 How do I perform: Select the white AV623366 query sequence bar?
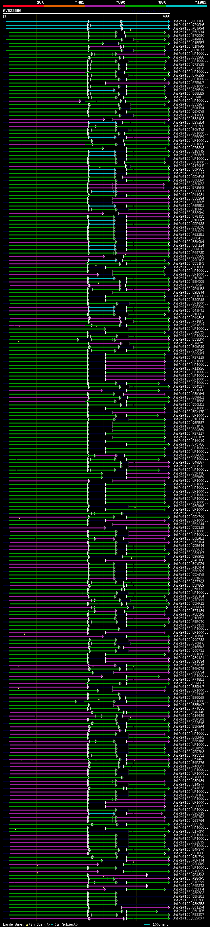coord(87,13)
